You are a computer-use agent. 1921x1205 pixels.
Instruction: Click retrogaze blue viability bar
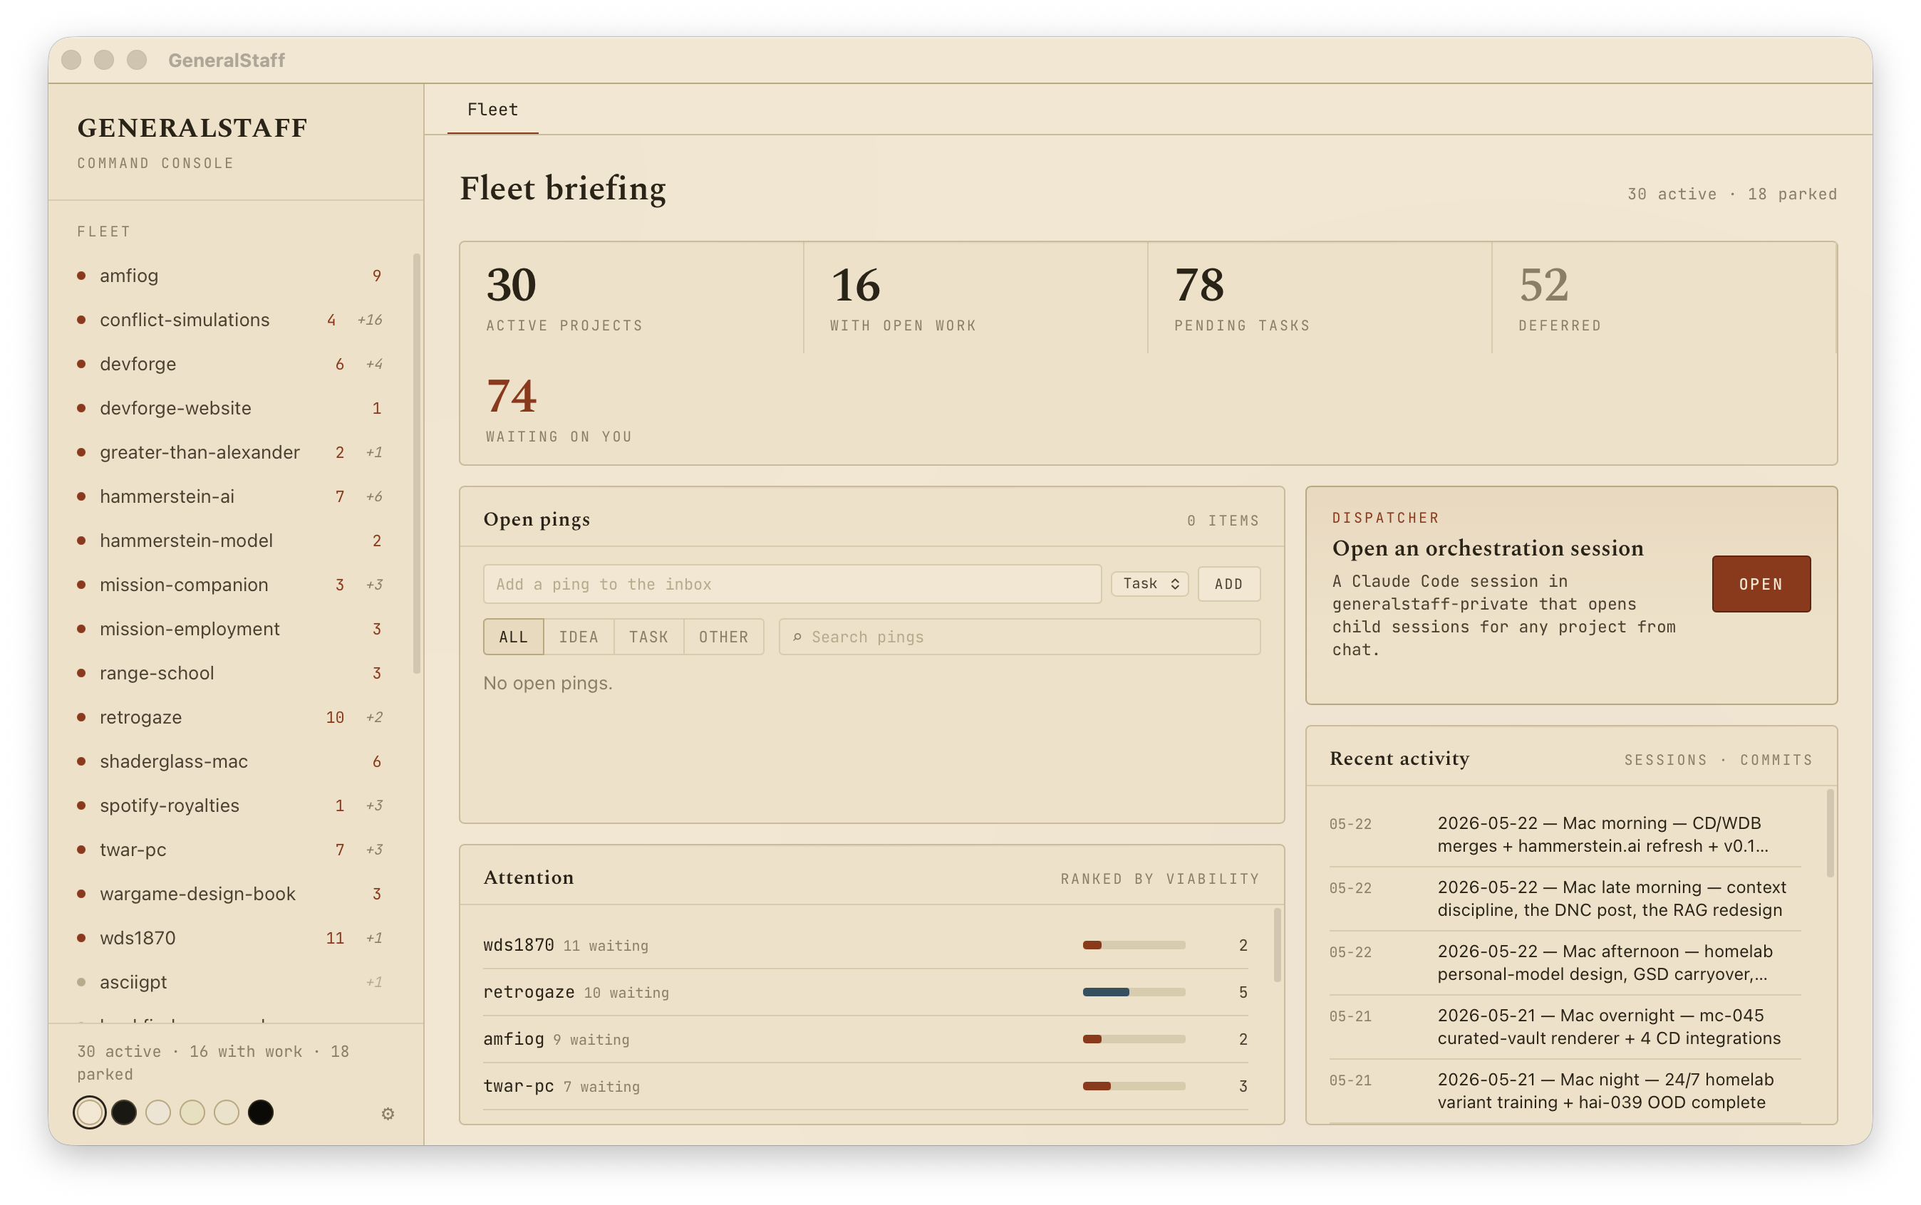(1133, 992)
